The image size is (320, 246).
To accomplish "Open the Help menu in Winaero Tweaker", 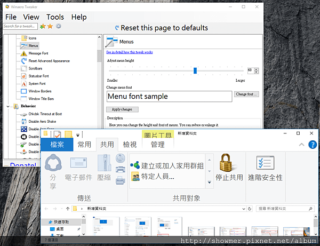I will (79, 17).
